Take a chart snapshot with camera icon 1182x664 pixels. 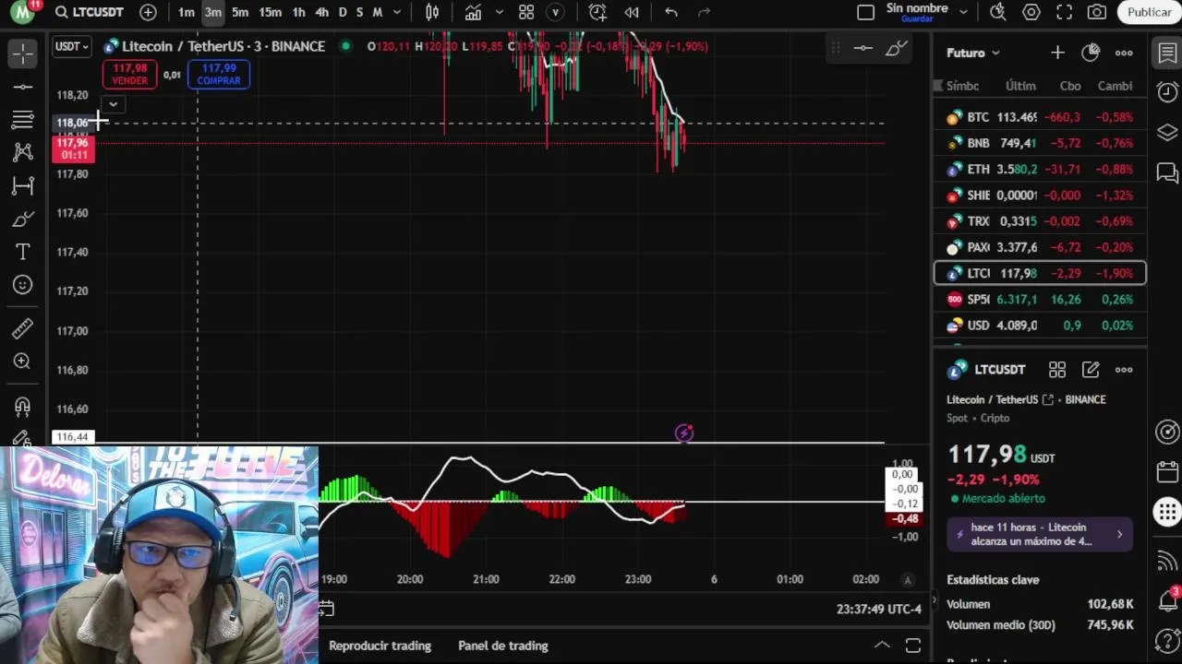[x=1097, y=12]
